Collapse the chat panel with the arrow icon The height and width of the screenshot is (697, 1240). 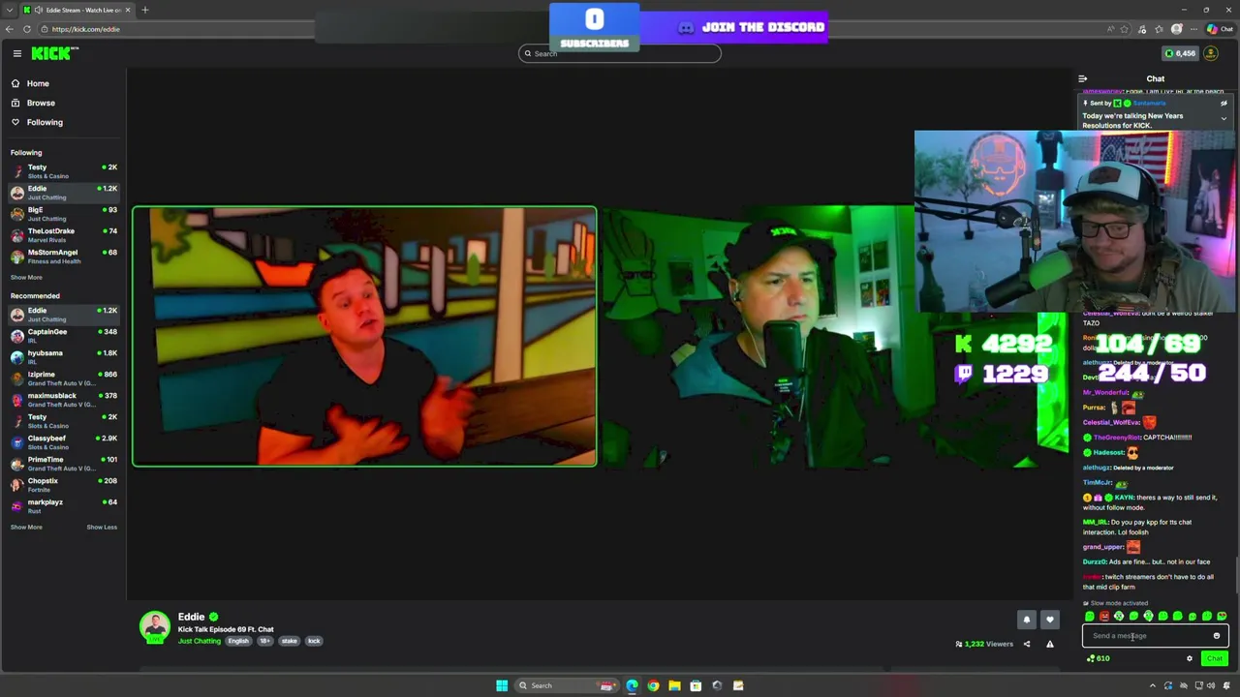tap(1082, 78)
